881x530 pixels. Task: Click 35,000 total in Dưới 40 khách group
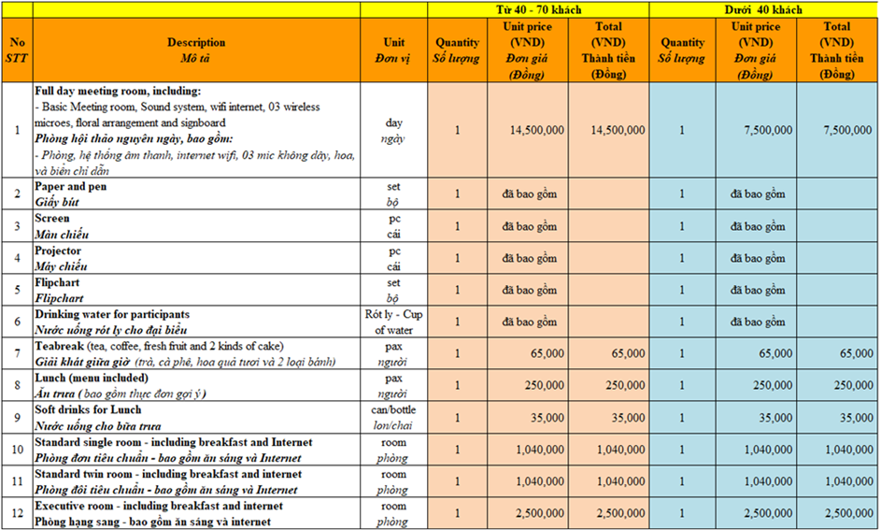[x=836, y=417]
